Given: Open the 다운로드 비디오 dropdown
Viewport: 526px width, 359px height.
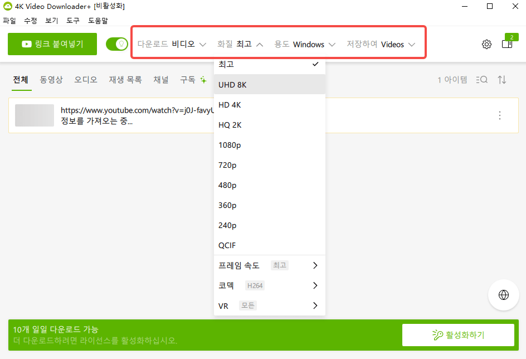Looking at the screenshot, I should (171, 43).
